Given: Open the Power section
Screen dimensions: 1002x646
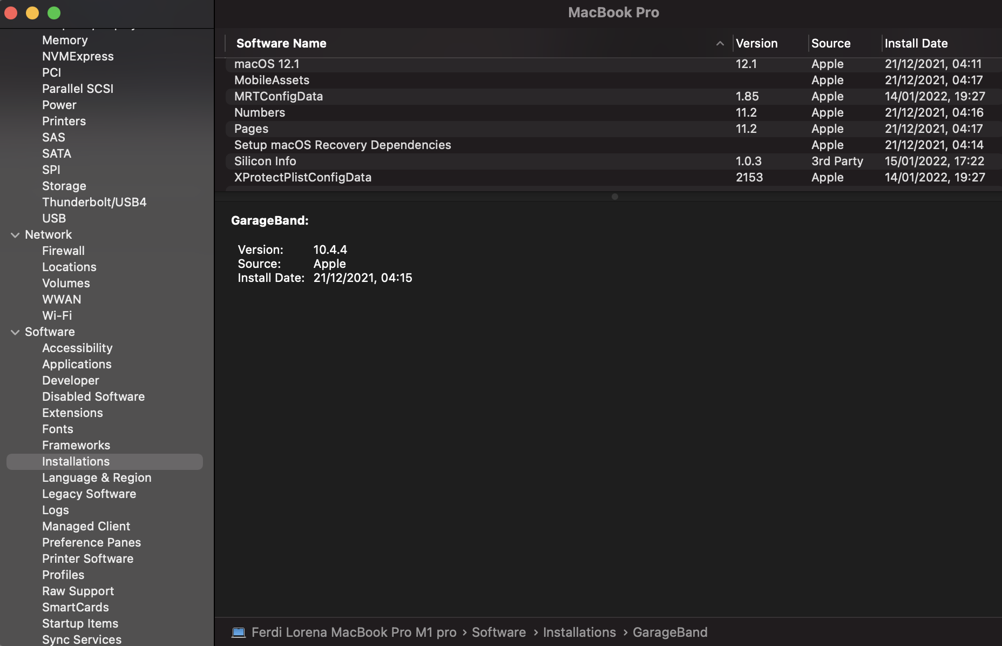Looking at the screenshot, I should tap(59, 105).
